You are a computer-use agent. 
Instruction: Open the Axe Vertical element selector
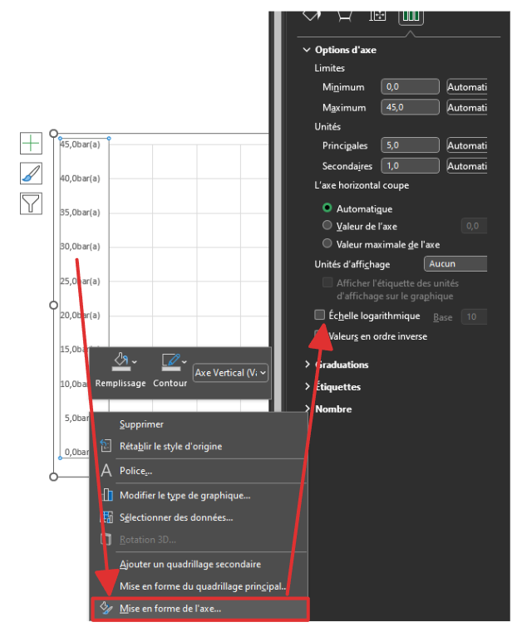(x=230, y=373)
